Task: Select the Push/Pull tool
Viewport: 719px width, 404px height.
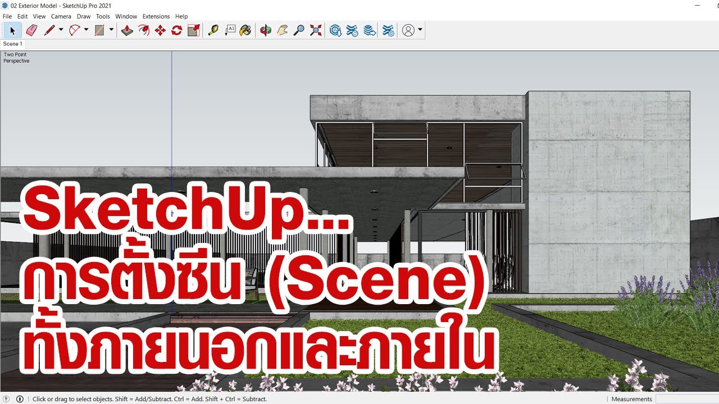Action: [x=127, y=30]
